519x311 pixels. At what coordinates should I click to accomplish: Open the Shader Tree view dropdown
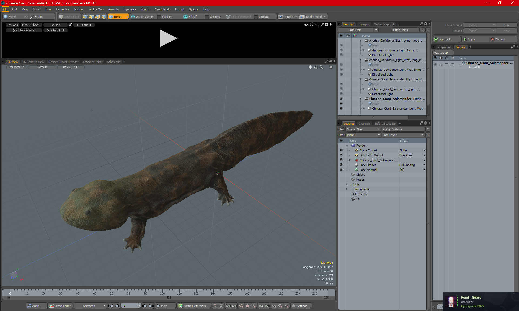pos(363,129)
